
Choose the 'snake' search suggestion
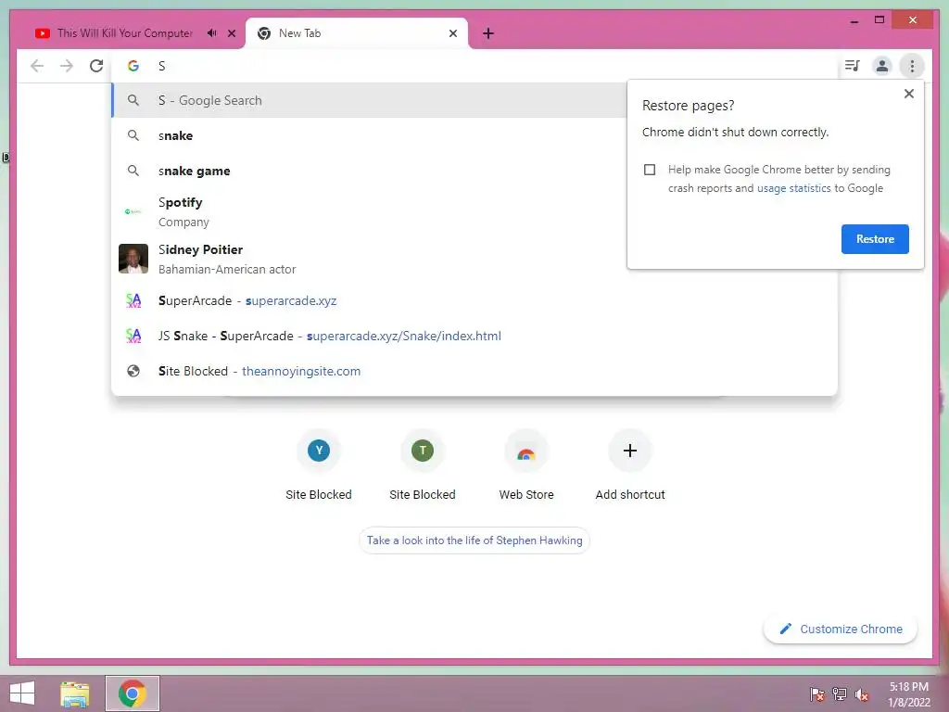(x=369, y=135)
